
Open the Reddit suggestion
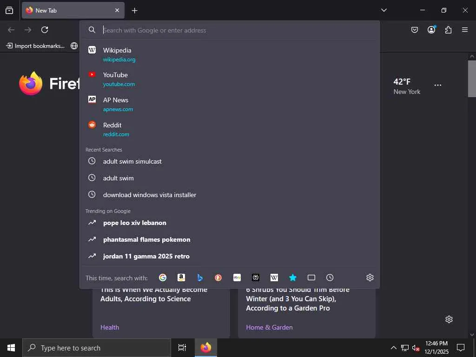click(230, 129)
